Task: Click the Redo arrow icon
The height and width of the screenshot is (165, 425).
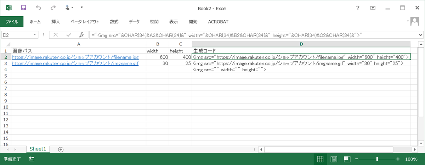Action: pos(53,7)
